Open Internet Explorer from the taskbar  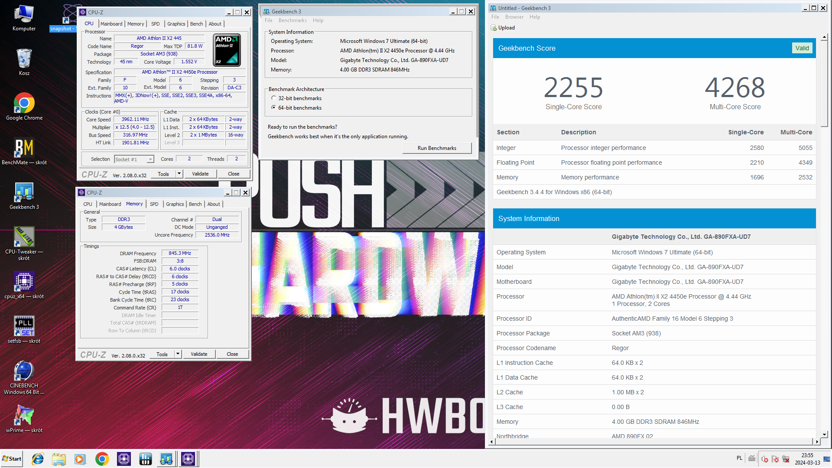tap(38, 459)
